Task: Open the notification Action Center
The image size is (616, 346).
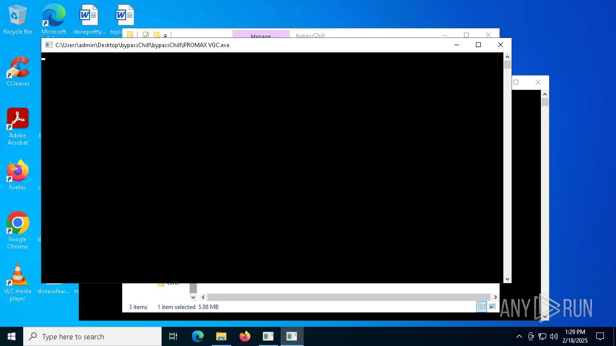Action: (x=600, y=336)
